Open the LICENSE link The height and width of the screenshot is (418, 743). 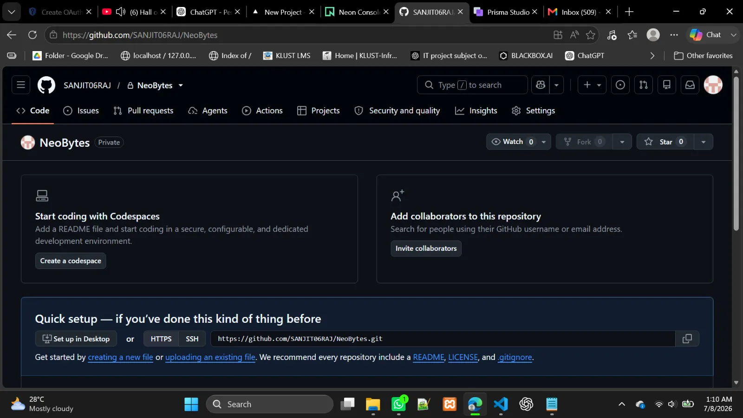463,357
